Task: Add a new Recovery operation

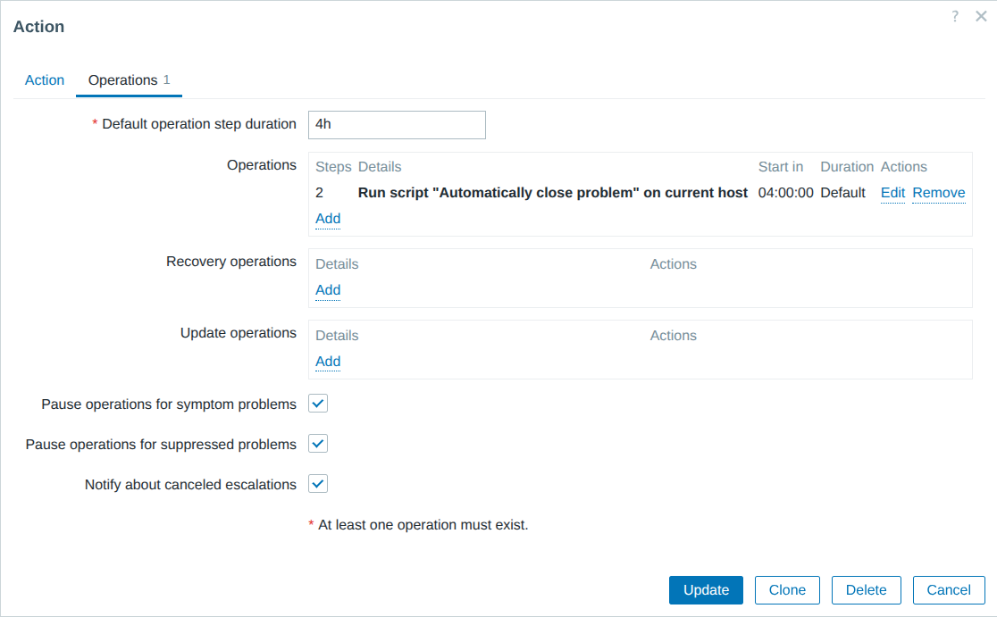Action: (328, 290)
